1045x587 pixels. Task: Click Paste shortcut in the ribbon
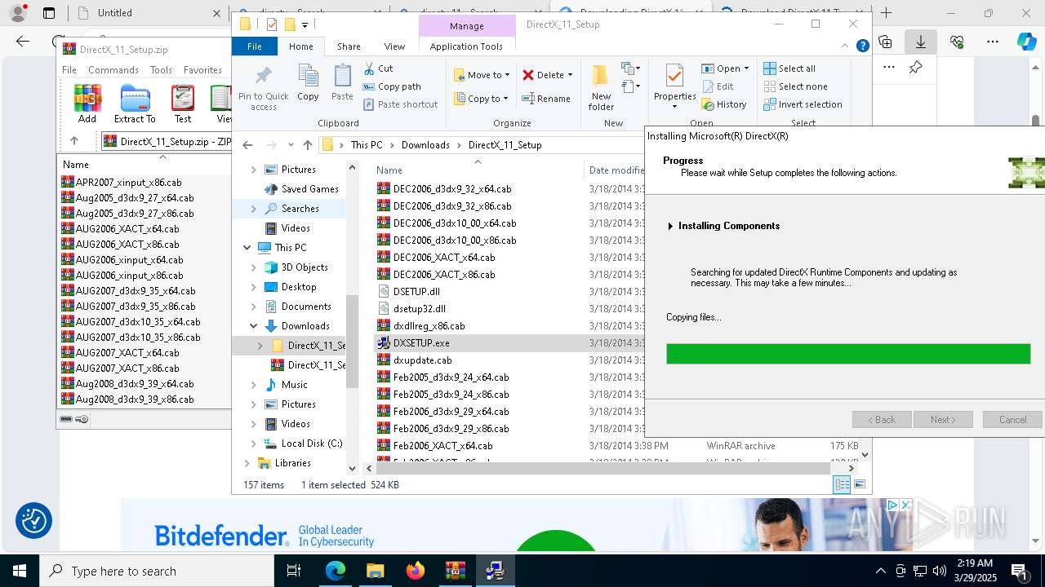[x=400, y=104]
